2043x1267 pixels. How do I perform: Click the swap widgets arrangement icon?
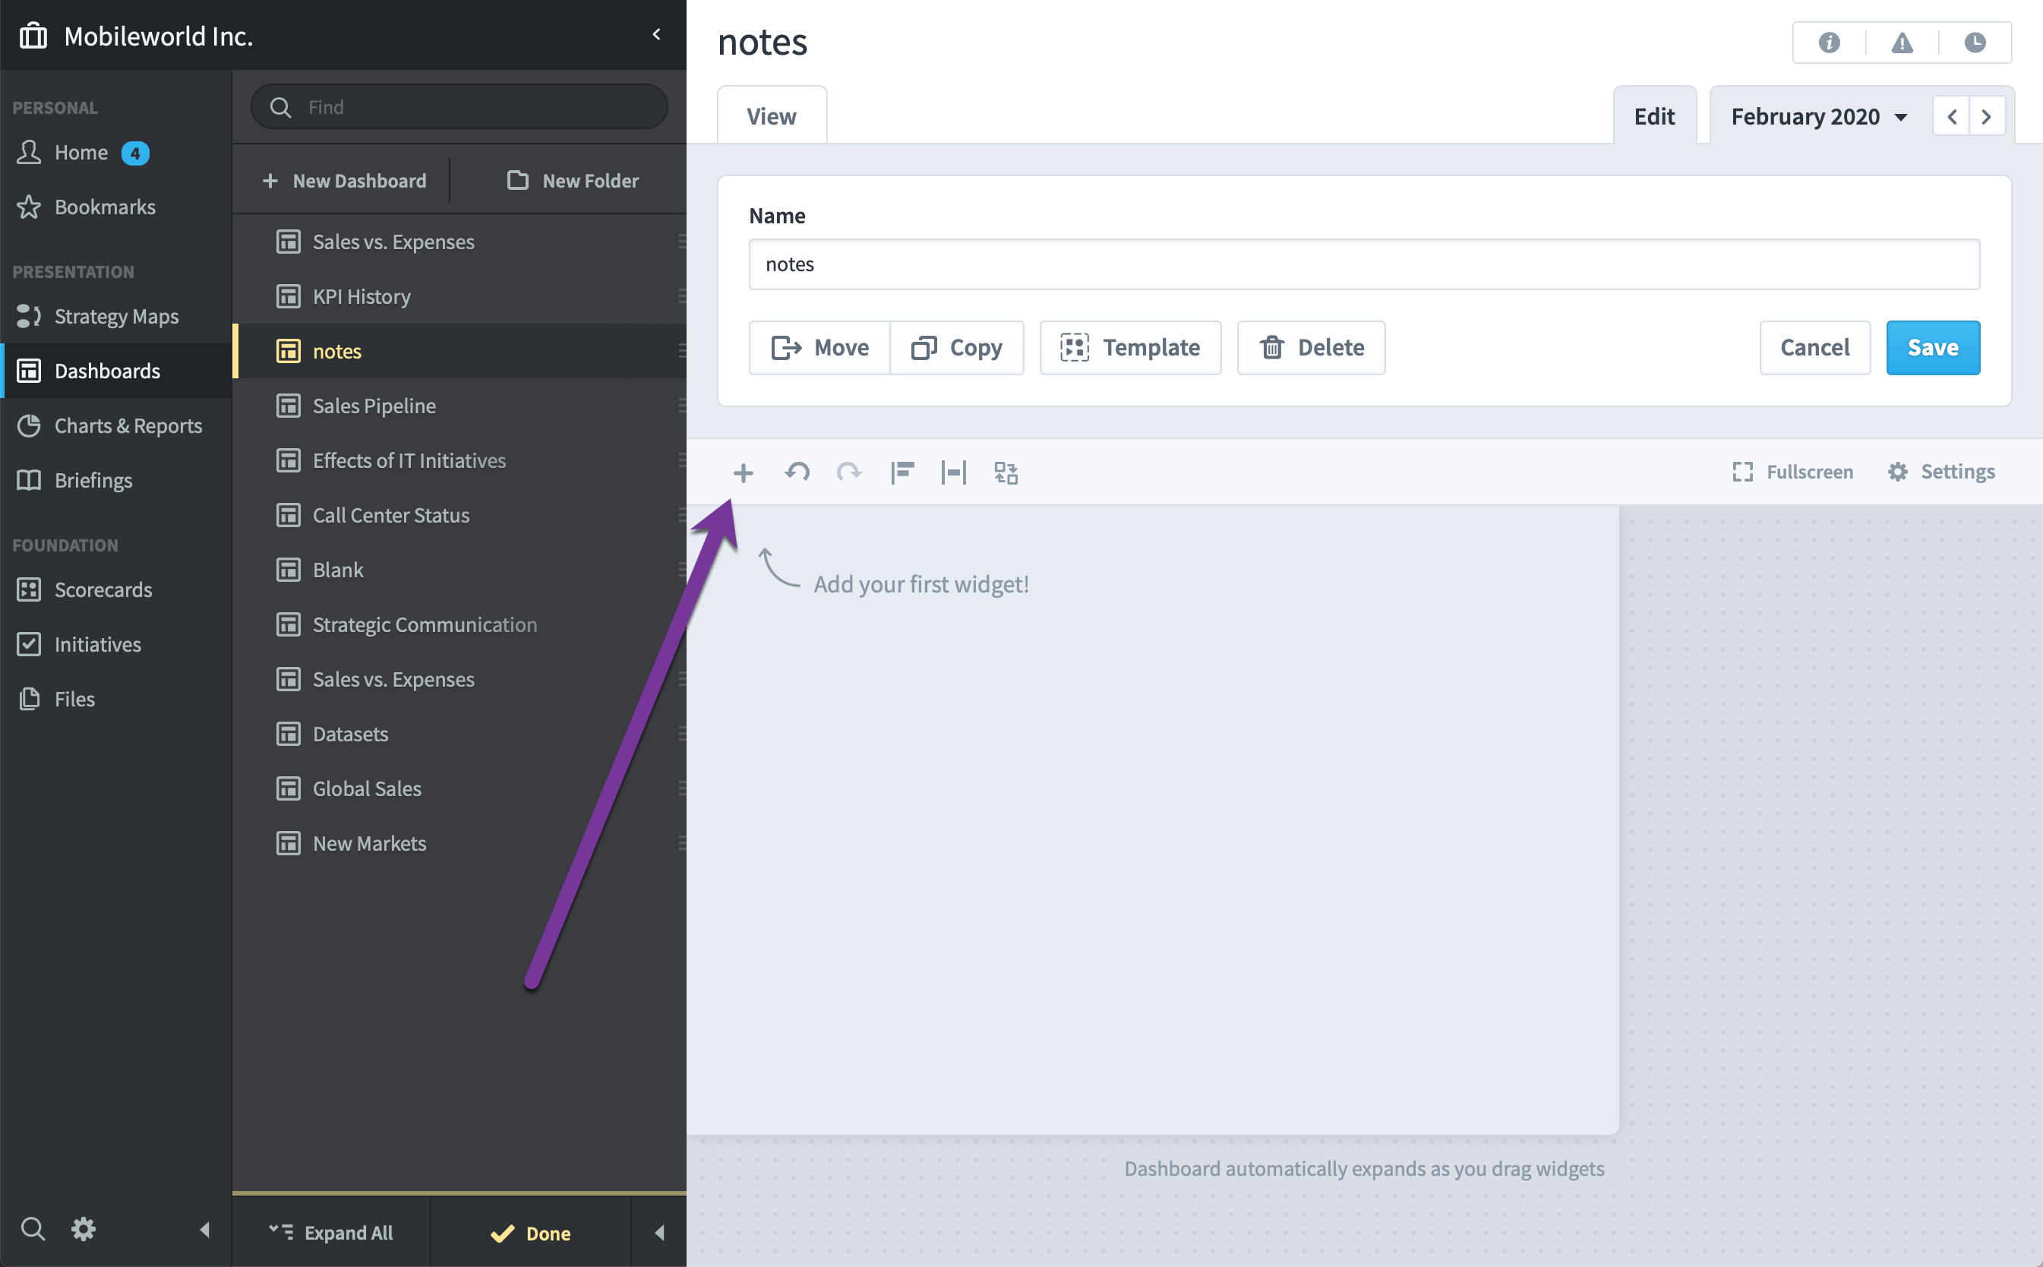(1006, 472)
